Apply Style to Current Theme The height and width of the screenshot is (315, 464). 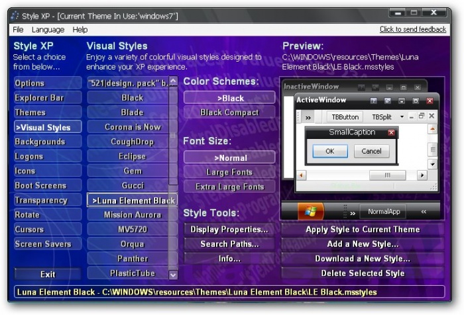click(x=363, y=230)
